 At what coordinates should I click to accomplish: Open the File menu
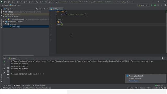pyautogui.click(x=5, y=2)
